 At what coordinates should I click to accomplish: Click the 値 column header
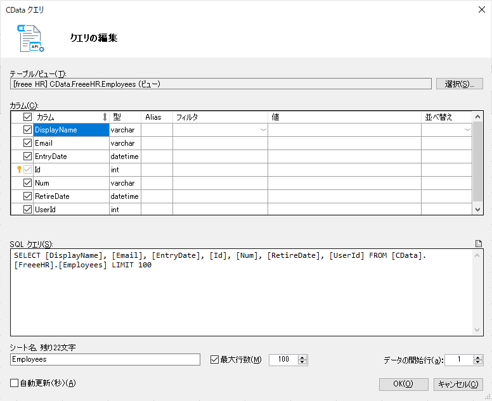click(344, 117)
